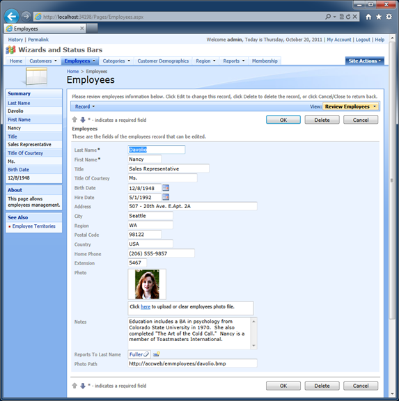
Task: Click the browser Back arrow button
Action: (12, 17)
